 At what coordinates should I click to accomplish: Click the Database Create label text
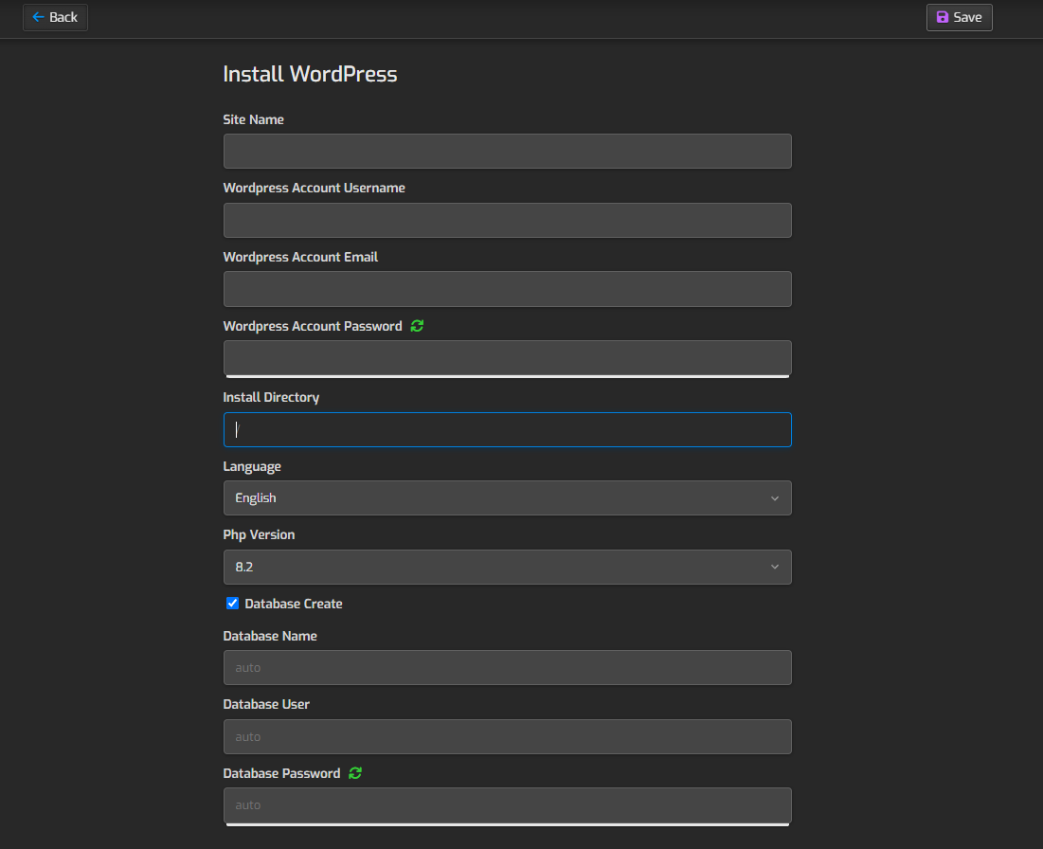point(294,604)
